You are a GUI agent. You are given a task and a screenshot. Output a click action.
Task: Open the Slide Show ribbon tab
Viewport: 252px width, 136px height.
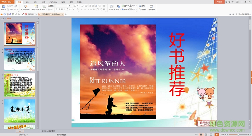pyautogui.click(x=53, y=2)
